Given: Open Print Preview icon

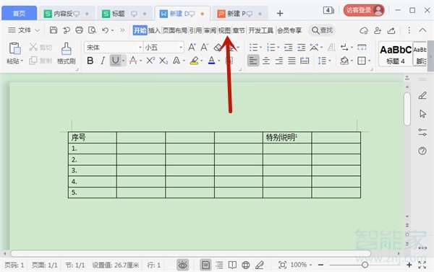Looking at the screenshot, I should tap(92, 30).
